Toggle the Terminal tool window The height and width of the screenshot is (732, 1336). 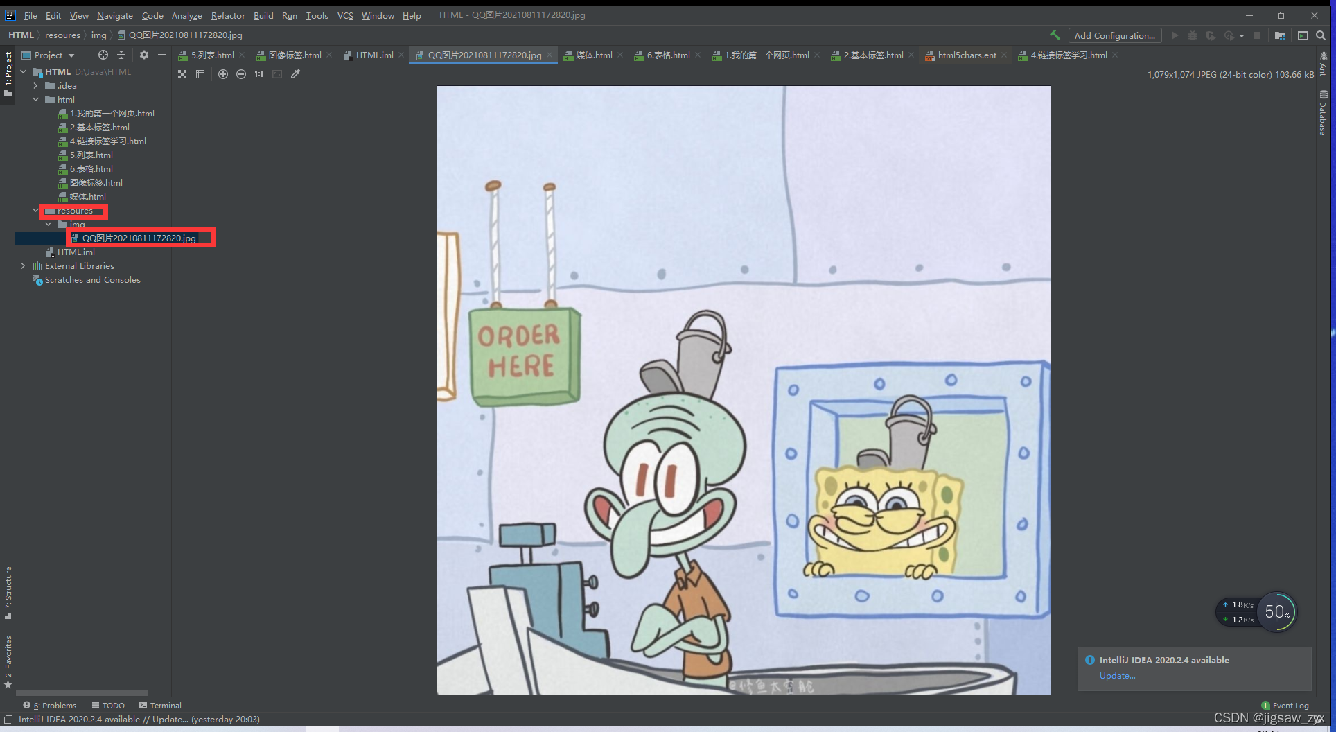pos(160,705)
